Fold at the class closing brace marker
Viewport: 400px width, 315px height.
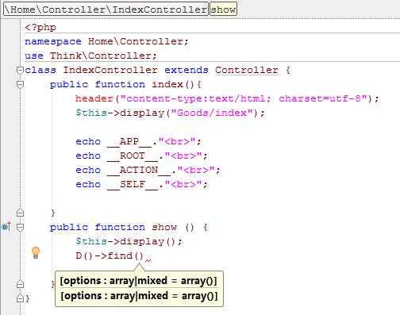[x=20, y=298]
